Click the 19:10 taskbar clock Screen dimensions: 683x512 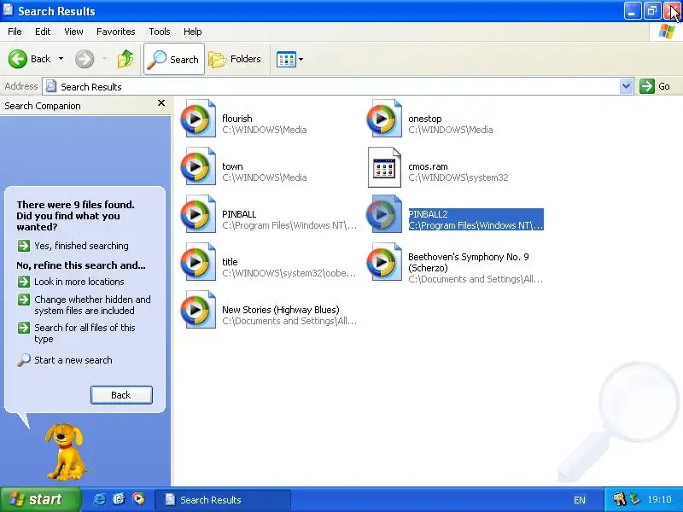(659, 499)
